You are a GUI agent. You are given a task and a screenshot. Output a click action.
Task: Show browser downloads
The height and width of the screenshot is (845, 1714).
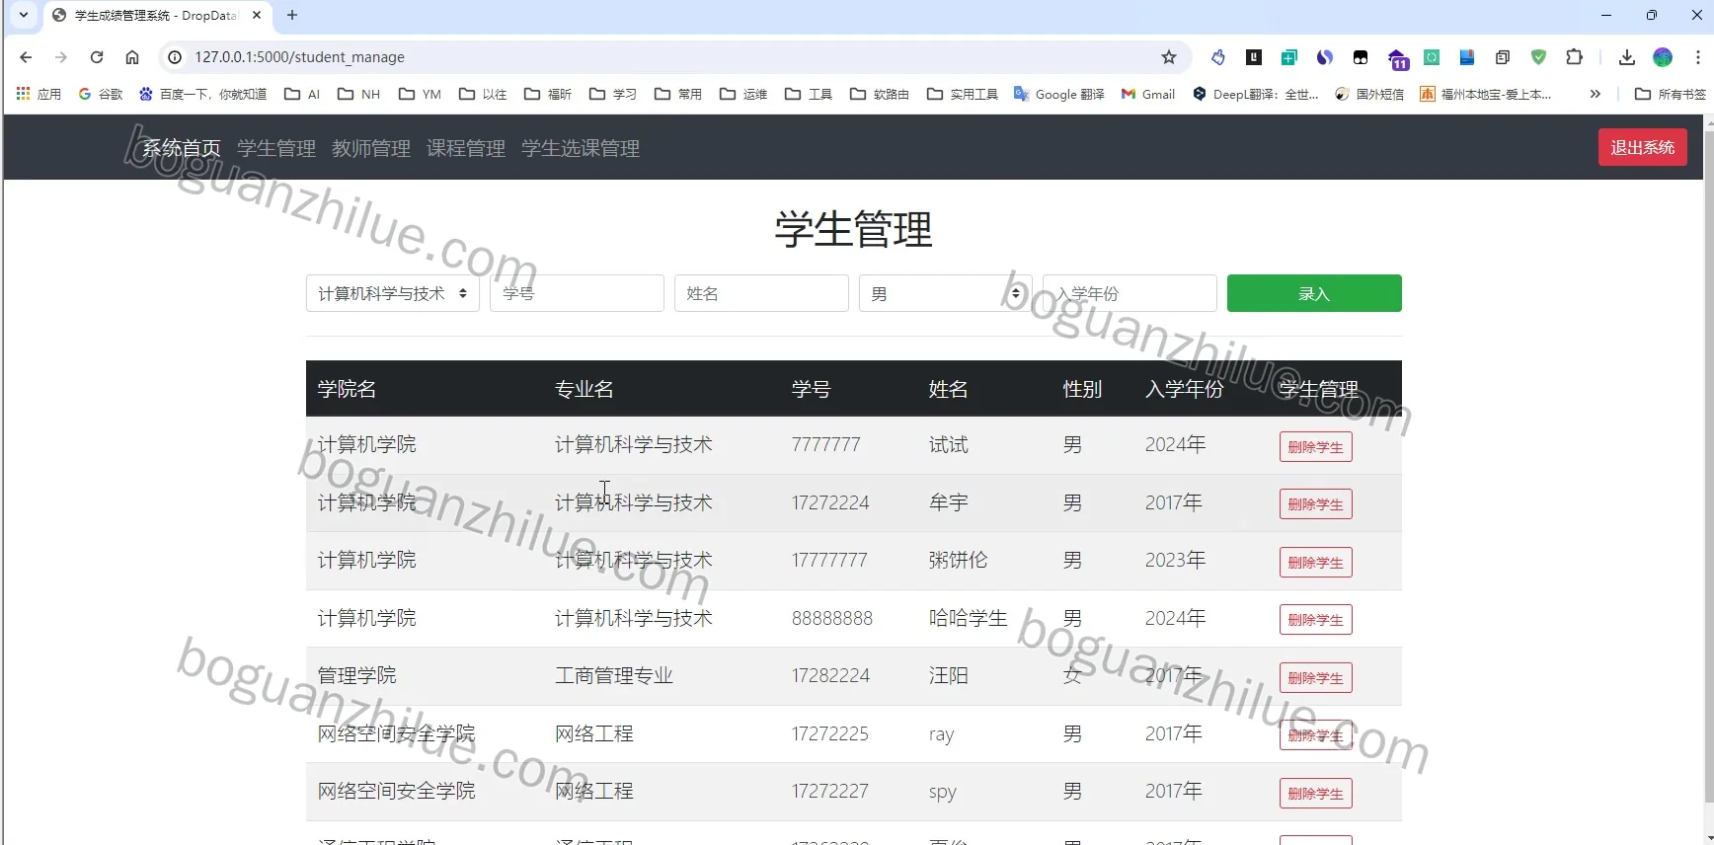tap(1627, 57)
